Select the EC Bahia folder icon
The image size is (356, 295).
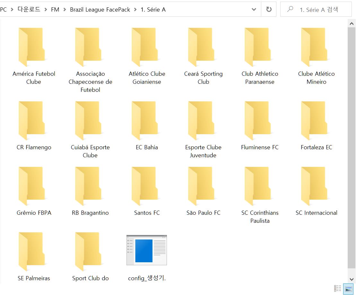(145, 121)
